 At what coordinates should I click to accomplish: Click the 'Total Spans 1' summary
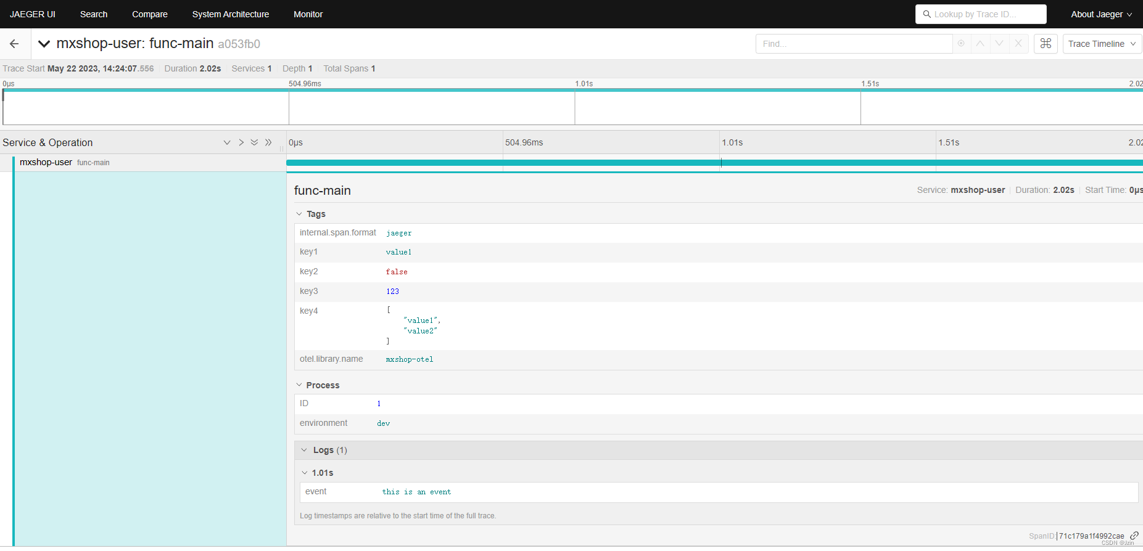pyautogui.click(x=349, y=68)
